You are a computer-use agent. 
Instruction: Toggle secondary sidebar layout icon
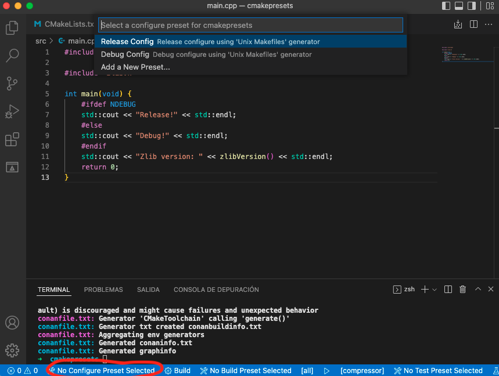[x=472, y=6]
